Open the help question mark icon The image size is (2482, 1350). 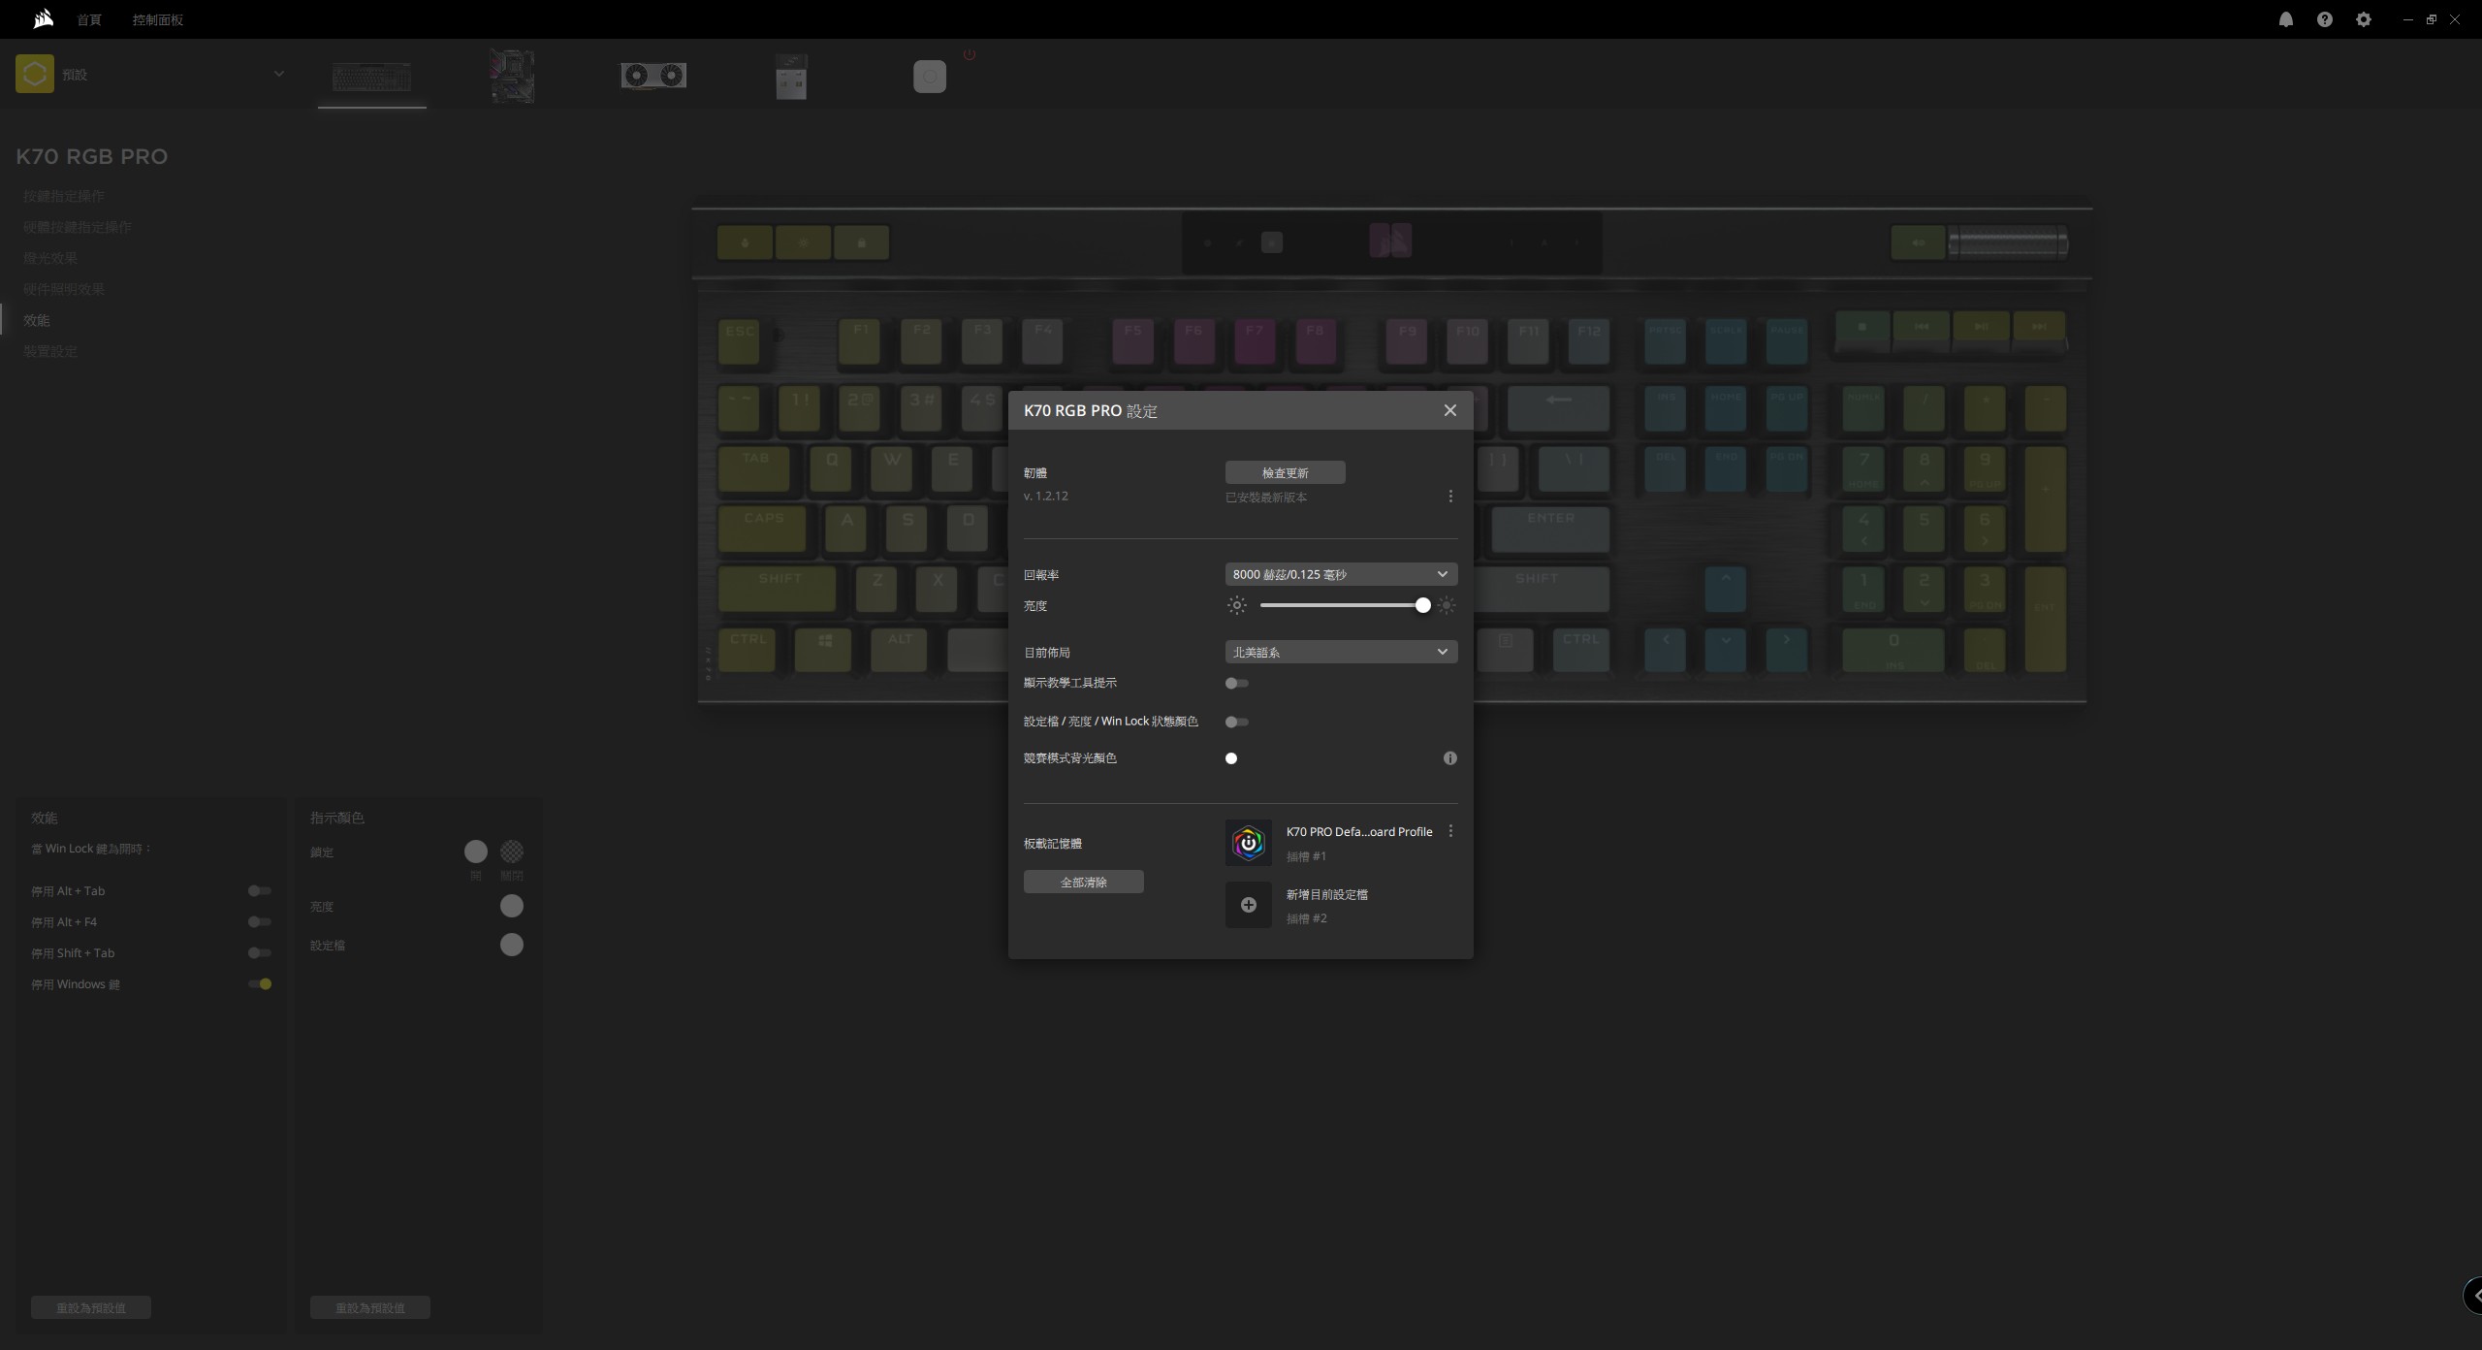coord(2325,19)
